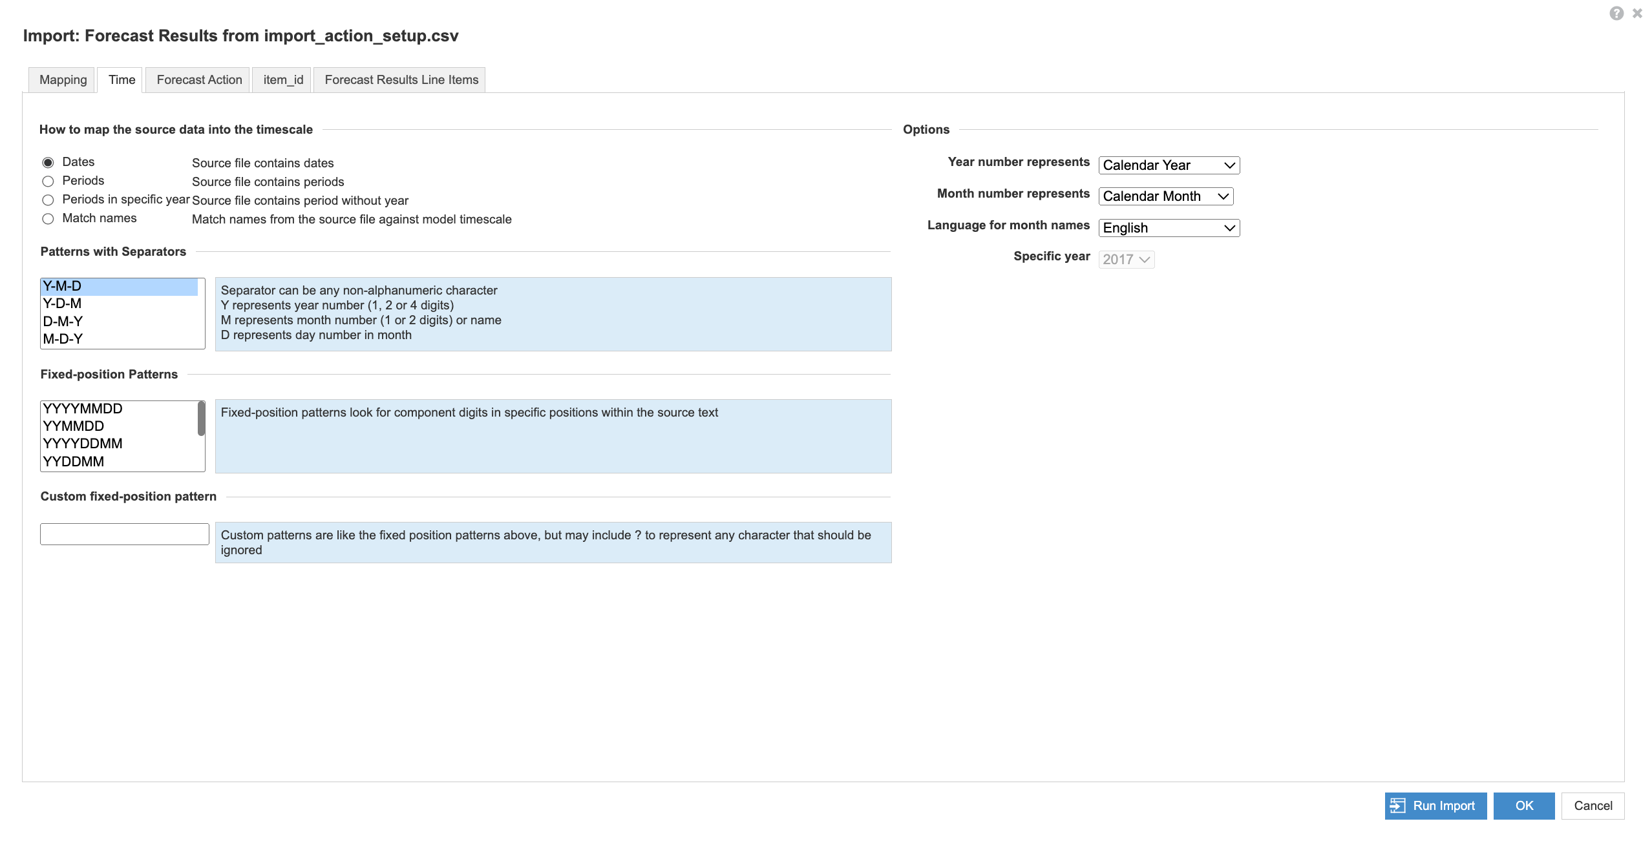Click the OK button

(1524, 805)
